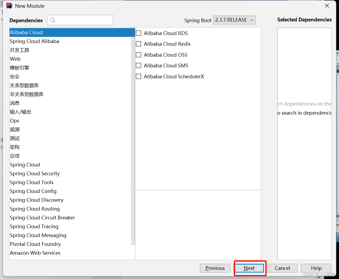Go back with the Previous button
Image resolution: width=339 pixels, height=279 pixels.
coord(215,268)
